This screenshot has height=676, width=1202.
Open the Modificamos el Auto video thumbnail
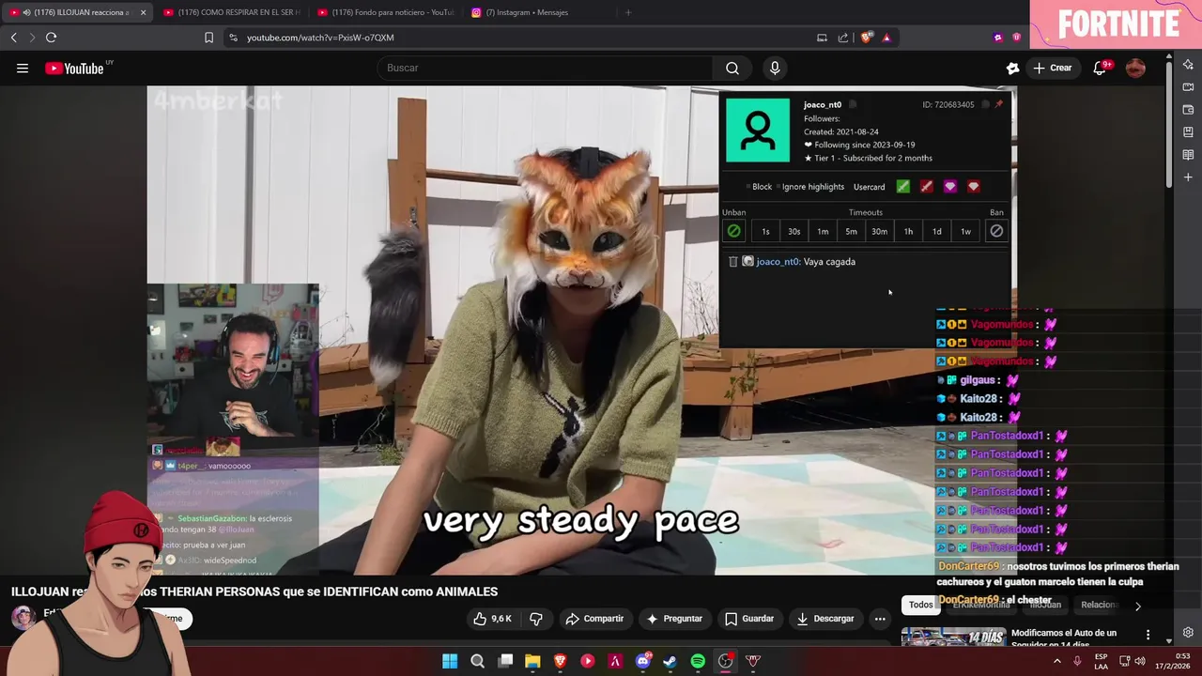(953, 638)
